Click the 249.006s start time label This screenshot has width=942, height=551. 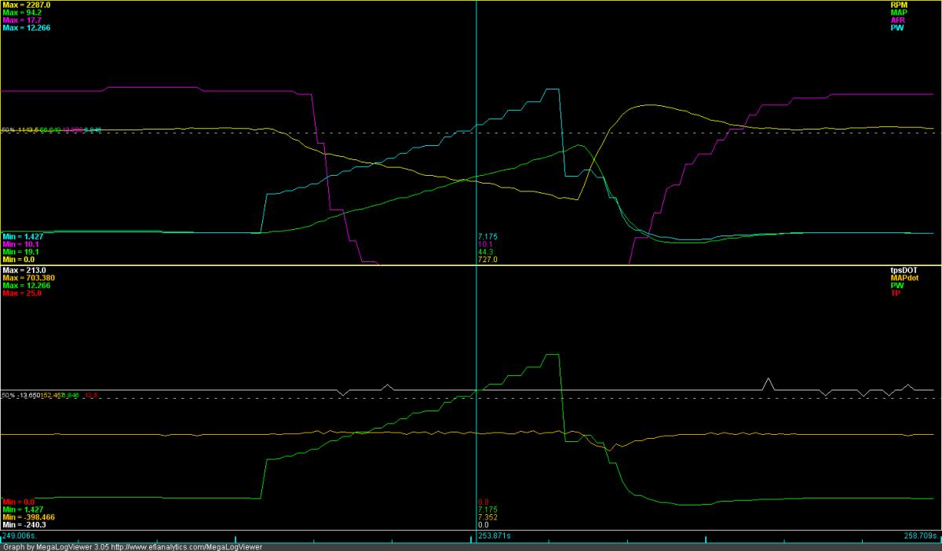pos(19,535)
